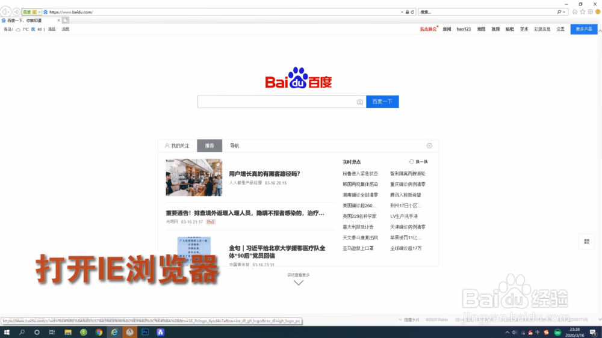Open the green 360 browser icon on the taskbar
Image resolution: width=602 pixels, height=338 pixels.
83,332
